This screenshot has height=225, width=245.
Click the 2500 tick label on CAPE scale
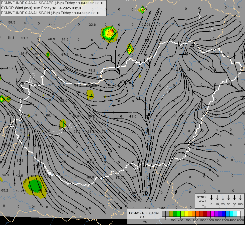tap(226, 220)
